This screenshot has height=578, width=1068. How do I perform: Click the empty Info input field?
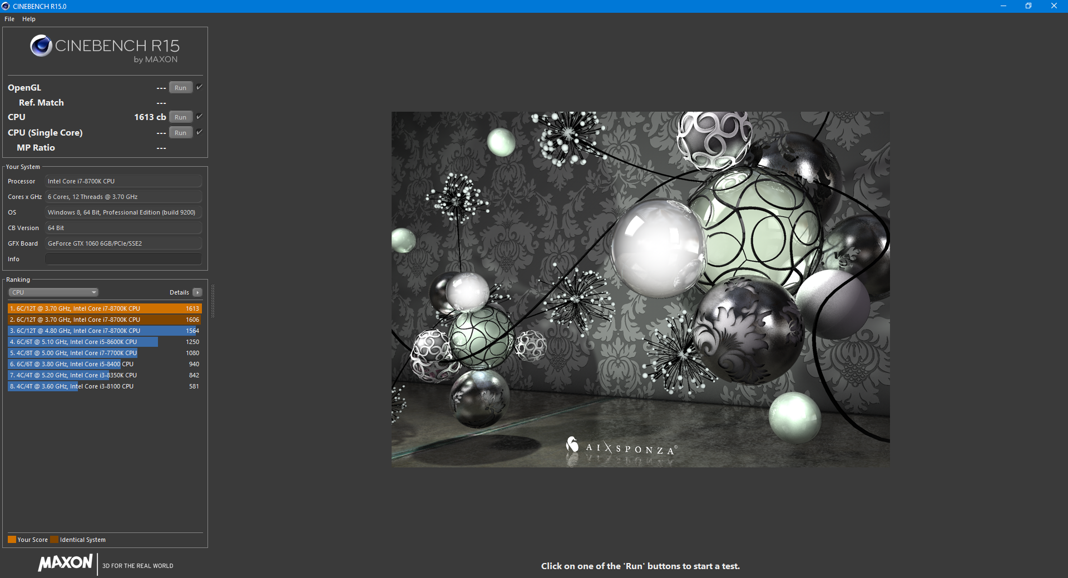point(123,259)
